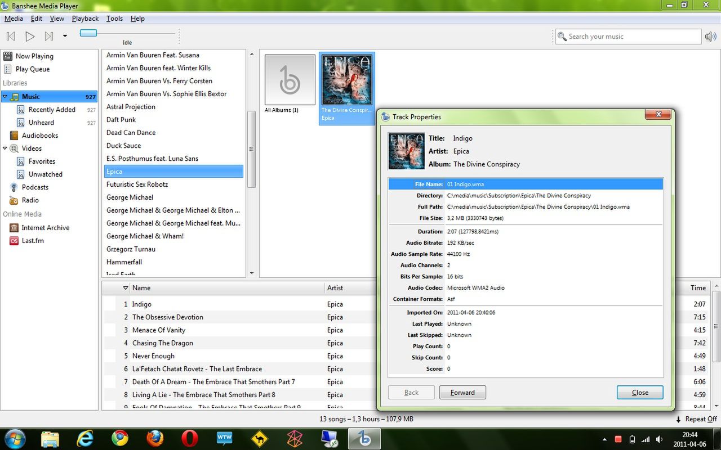Select track Chasing The Dragon
Screen dimensions: 721x450
(x=162, y=343)
